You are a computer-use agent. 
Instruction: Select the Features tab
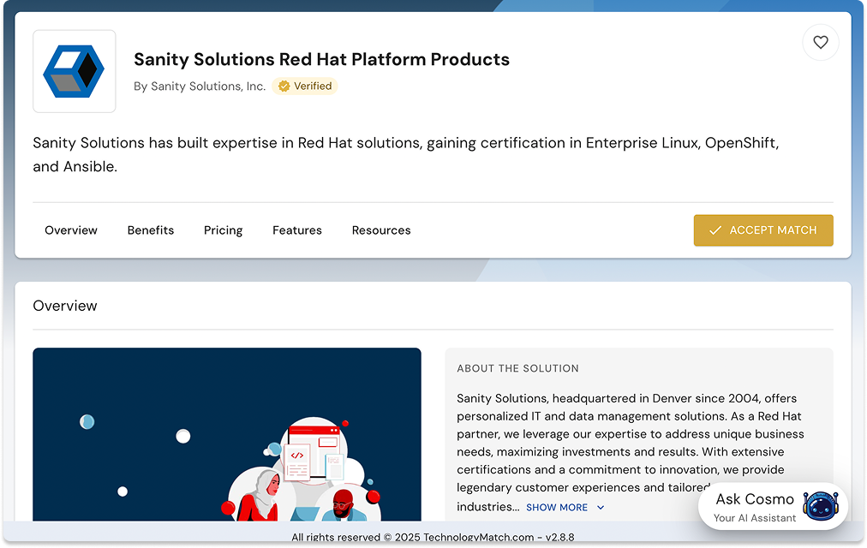tap(297, 230)
